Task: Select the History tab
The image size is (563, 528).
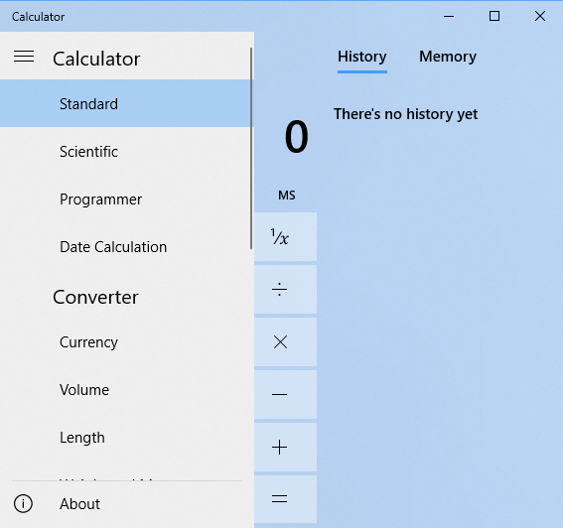Action: (x=361, y=57)
